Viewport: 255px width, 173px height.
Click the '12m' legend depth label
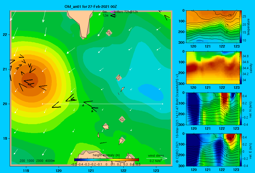[x=105, y=16]
